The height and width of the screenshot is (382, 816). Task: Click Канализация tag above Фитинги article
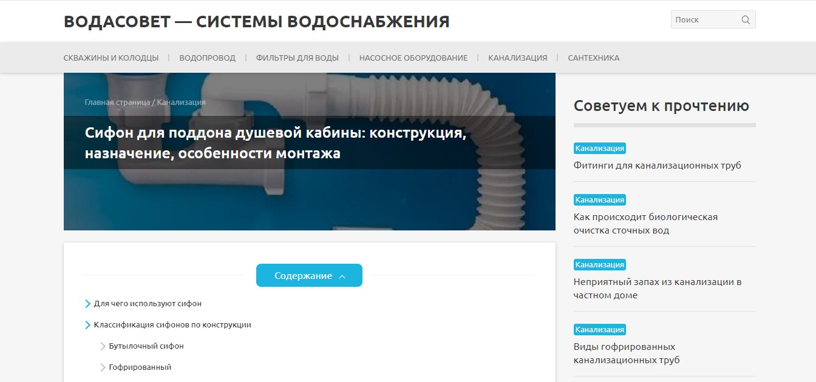tap(599, 148)
